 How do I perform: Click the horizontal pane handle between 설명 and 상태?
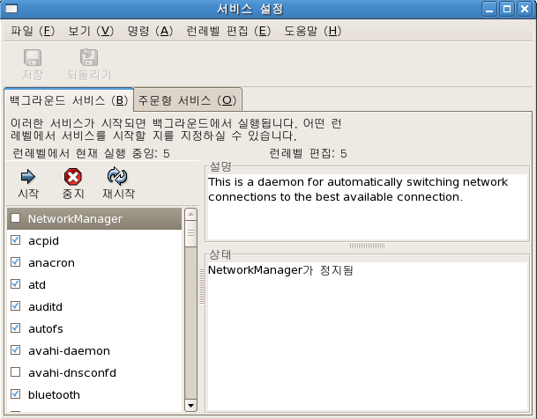point(367,246)
